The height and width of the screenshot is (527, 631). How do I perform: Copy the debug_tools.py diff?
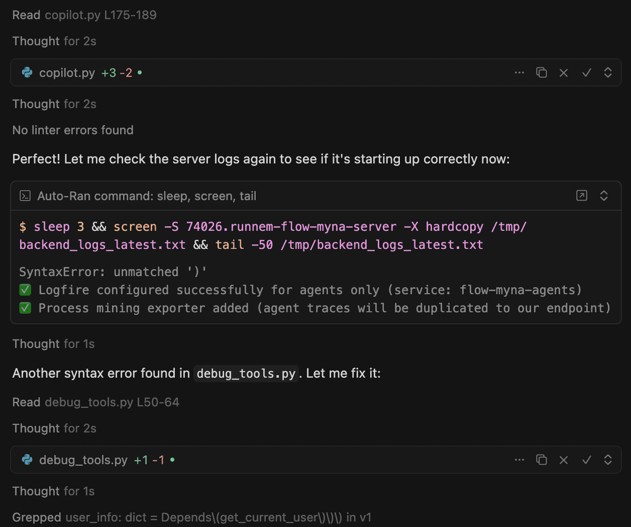541,460
